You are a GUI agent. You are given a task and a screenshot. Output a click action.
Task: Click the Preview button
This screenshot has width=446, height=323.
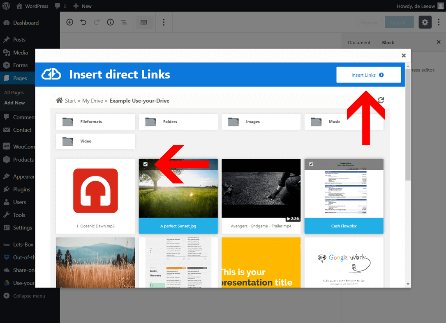369,23
